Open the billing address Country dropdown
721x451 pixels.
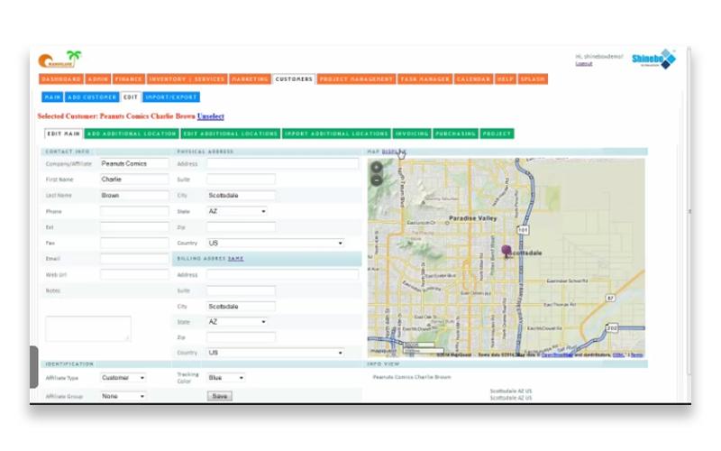click(275, 353)
